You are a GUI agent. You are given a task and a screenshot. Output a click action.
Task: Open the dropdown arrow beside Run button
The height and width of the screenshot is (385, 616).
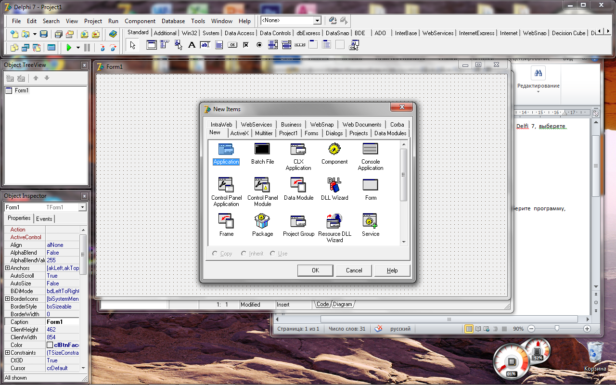tap(78, 48)
